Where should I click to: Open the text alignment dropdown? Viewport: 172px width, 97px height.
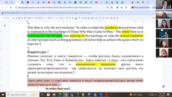tap(93, 18)
